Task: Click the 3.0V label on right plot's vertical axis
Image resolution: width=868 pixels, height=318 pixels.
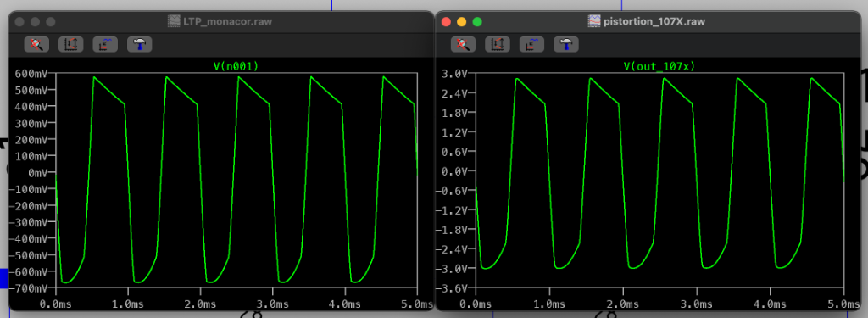Action: (x=456, y=74)
